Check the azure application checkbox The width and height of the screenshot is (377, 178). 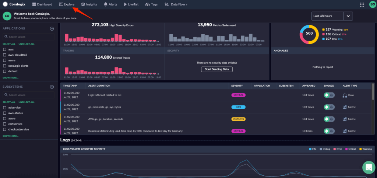coord(4,60)
